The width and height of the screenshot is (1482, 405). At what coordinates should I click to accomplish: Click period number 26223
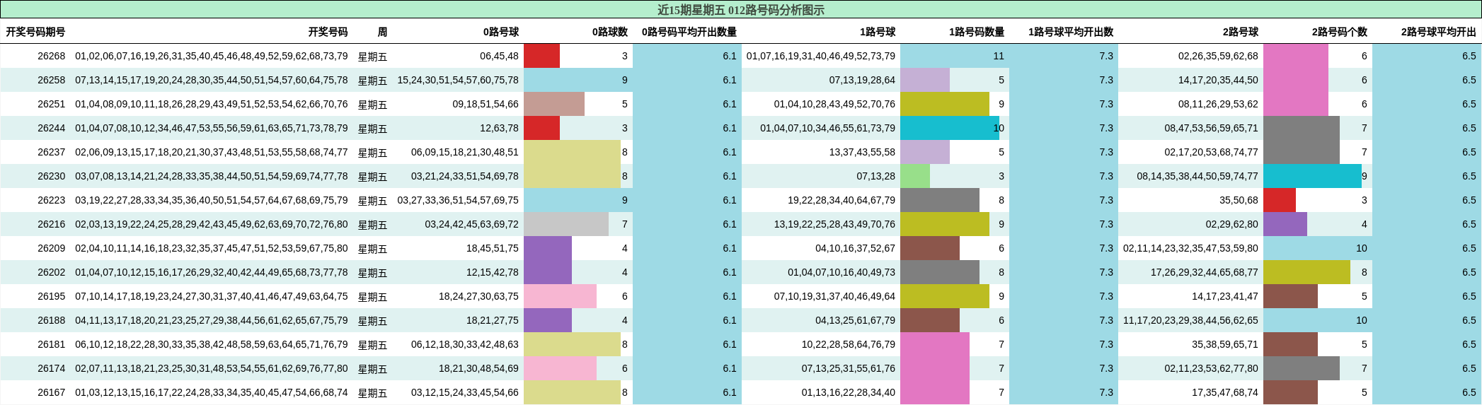pos(51,200)
